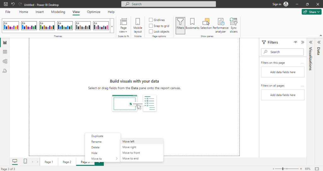The width and height of the screenshot is (323, 171).
Task: Click the Filters pane search field
Action: coord(282,52)
